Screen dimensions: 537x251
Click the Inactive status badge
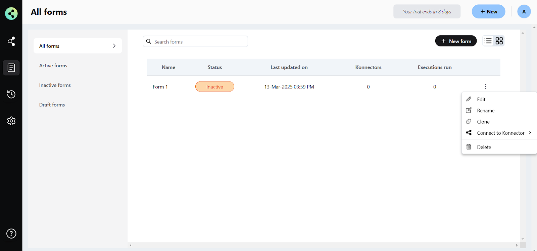point(215,87)
